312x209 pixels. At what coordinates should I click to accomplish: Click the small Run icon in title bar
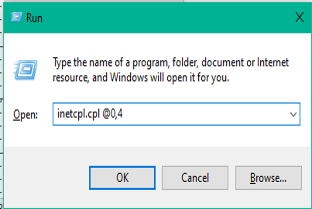pos(16,17)
